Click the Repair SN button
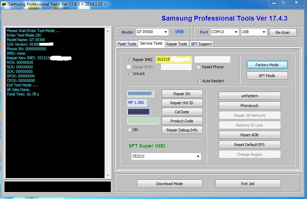 182,94
